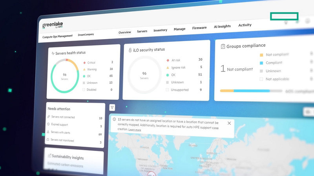Open the Expired support row
Viewport: 314px width, 176px height.
pyautogui.click(x=74, y=125)
